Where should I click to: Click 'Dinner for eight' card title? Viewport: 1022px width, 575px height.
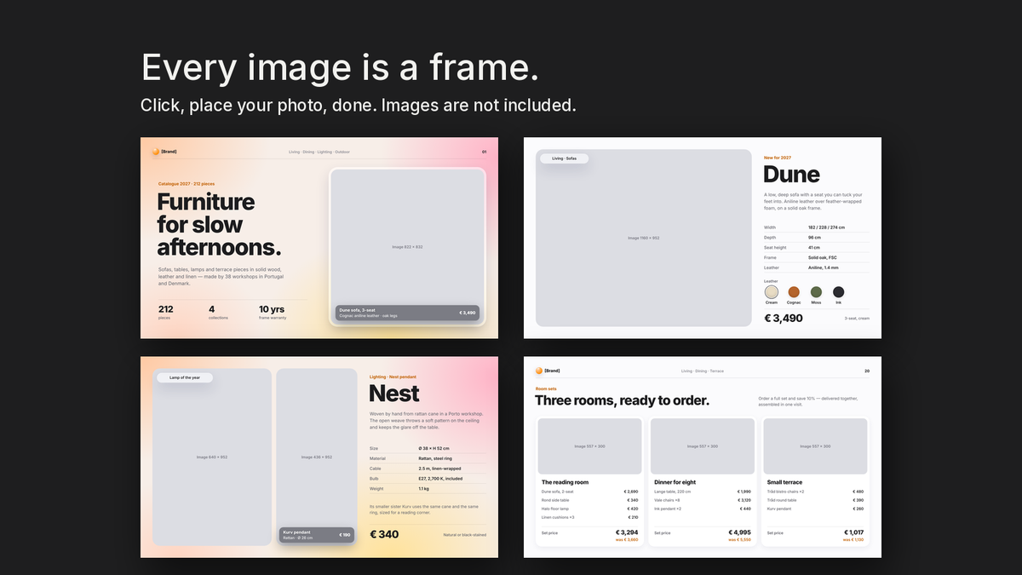click(x=675, y=482)
